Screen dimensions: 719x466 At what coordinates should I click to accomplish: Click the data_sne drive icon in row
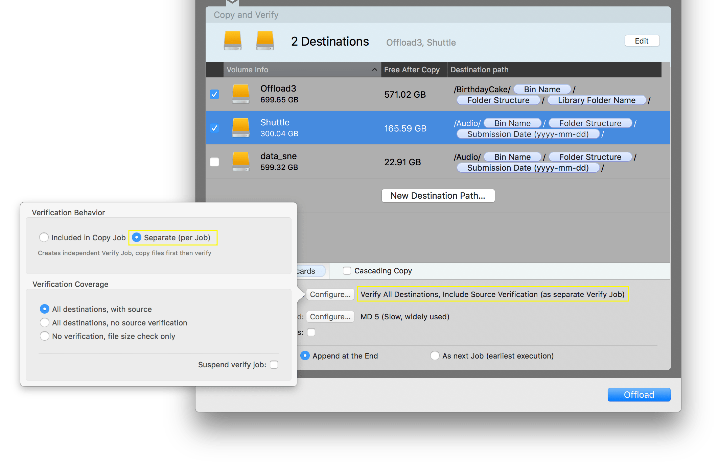click(241, 162)
